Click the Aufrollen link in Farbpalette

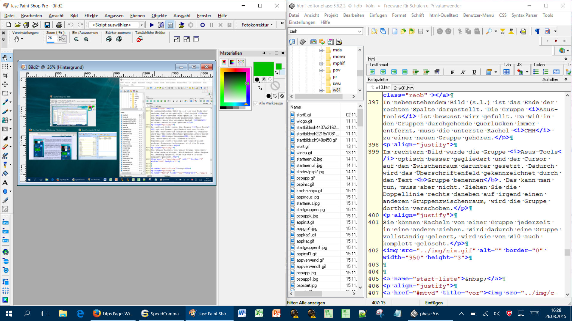tap(550, 80)
